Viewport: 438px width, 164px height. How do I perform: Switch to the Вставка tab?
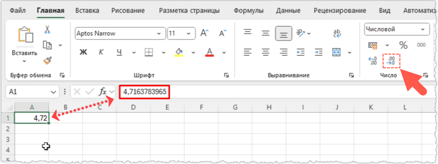pos(87,11)
